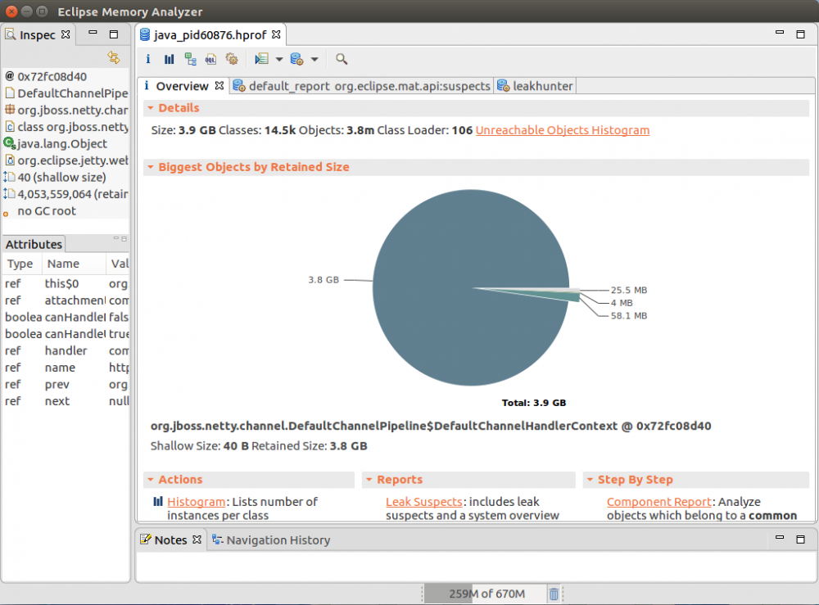Viewport: 819px width, 605px height.
Task: Click the heap status 259M of 670M bar
Action: tap(486, 594)
